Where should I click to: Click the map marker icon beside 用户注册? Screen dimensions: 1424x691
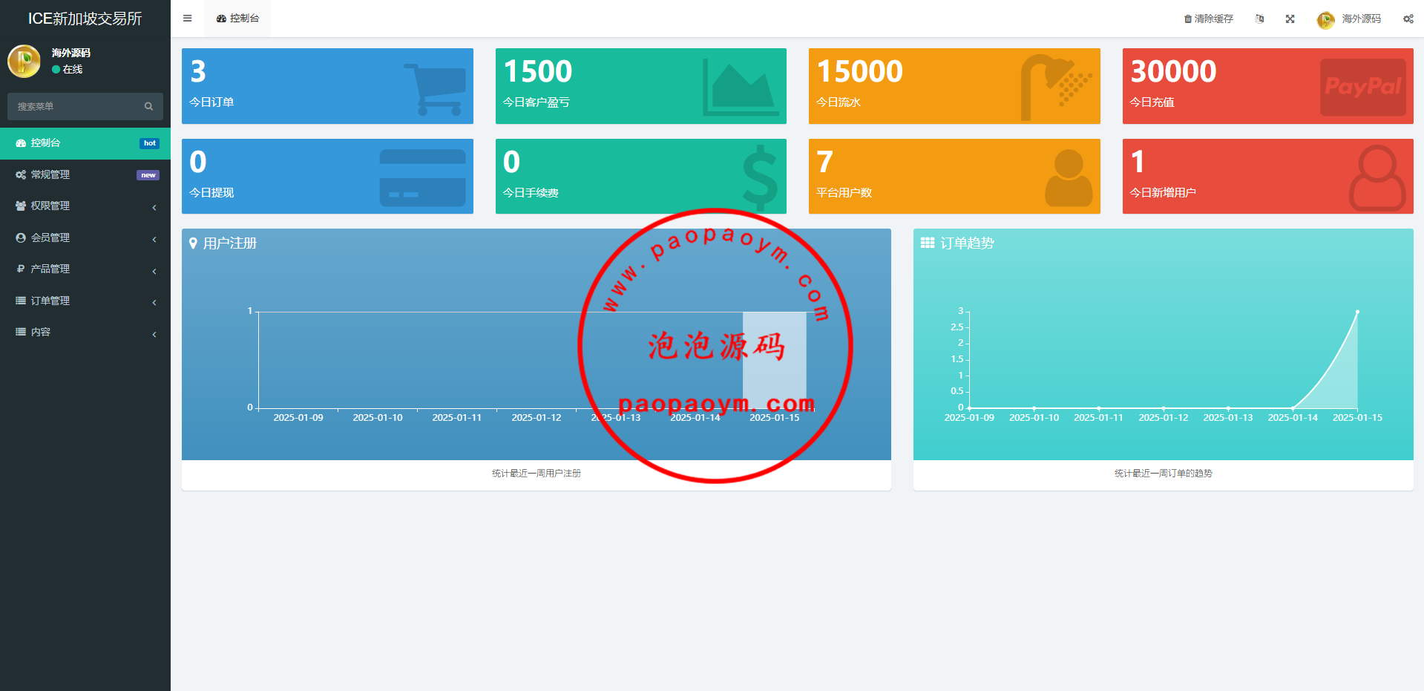tap(193, 243)
